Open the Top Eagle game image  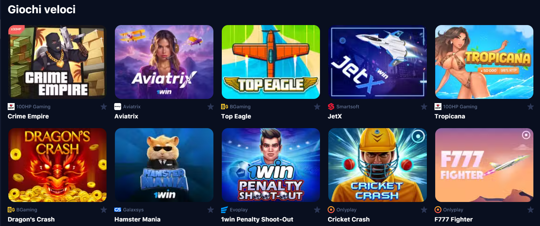(271, 62)
